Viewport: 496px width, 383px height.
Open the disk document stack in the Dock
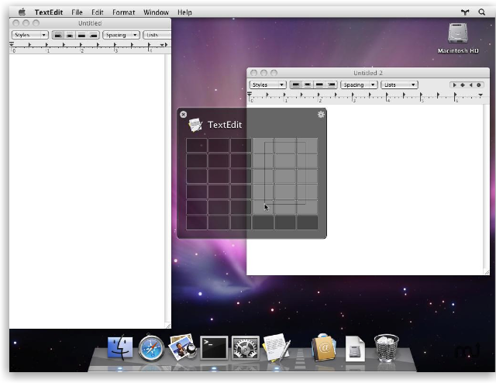click(x=355, y=348)
